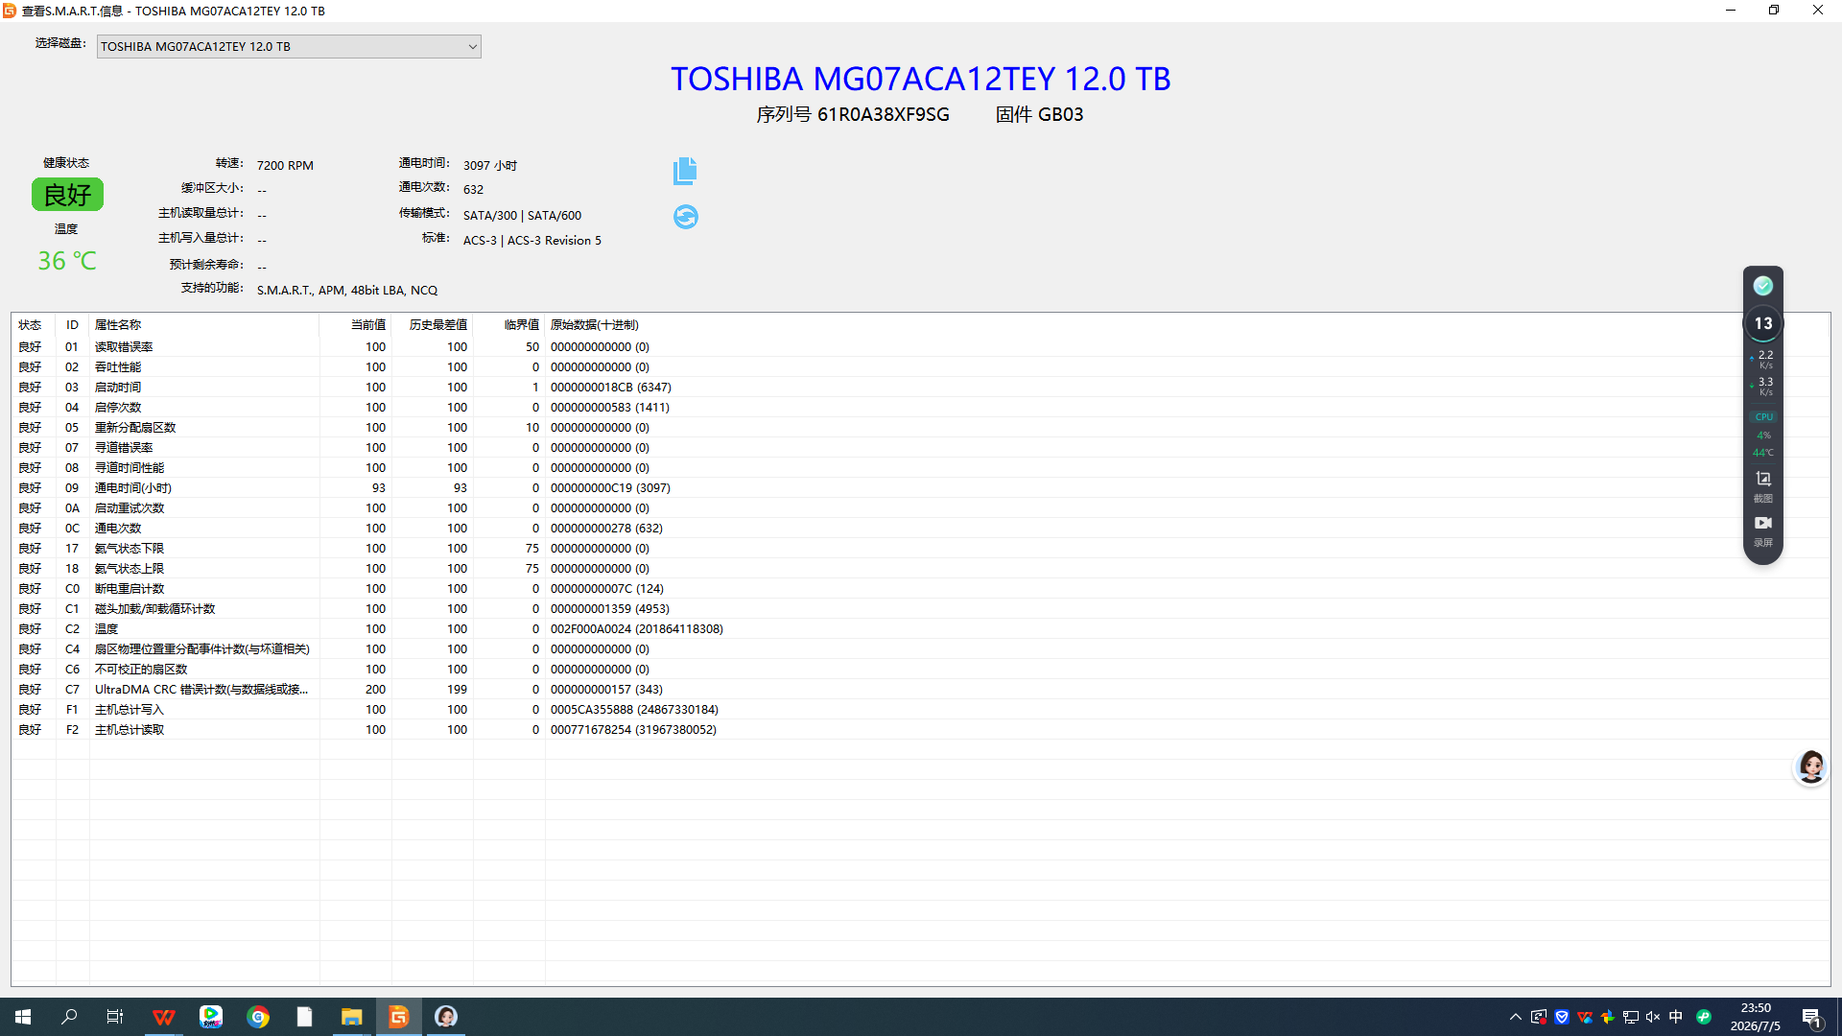Select the 寻道错误率 attribute row
The height and width of the screenshot is (1036, 1842).
click(x=921, y=448)
